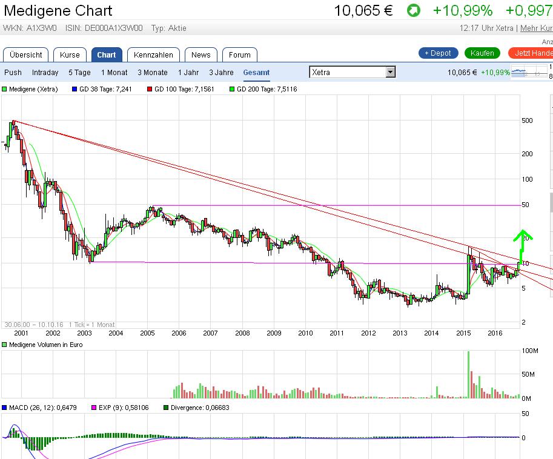
Task: Click the Typ: Aktie text
Action: click(x=169, y=28)
